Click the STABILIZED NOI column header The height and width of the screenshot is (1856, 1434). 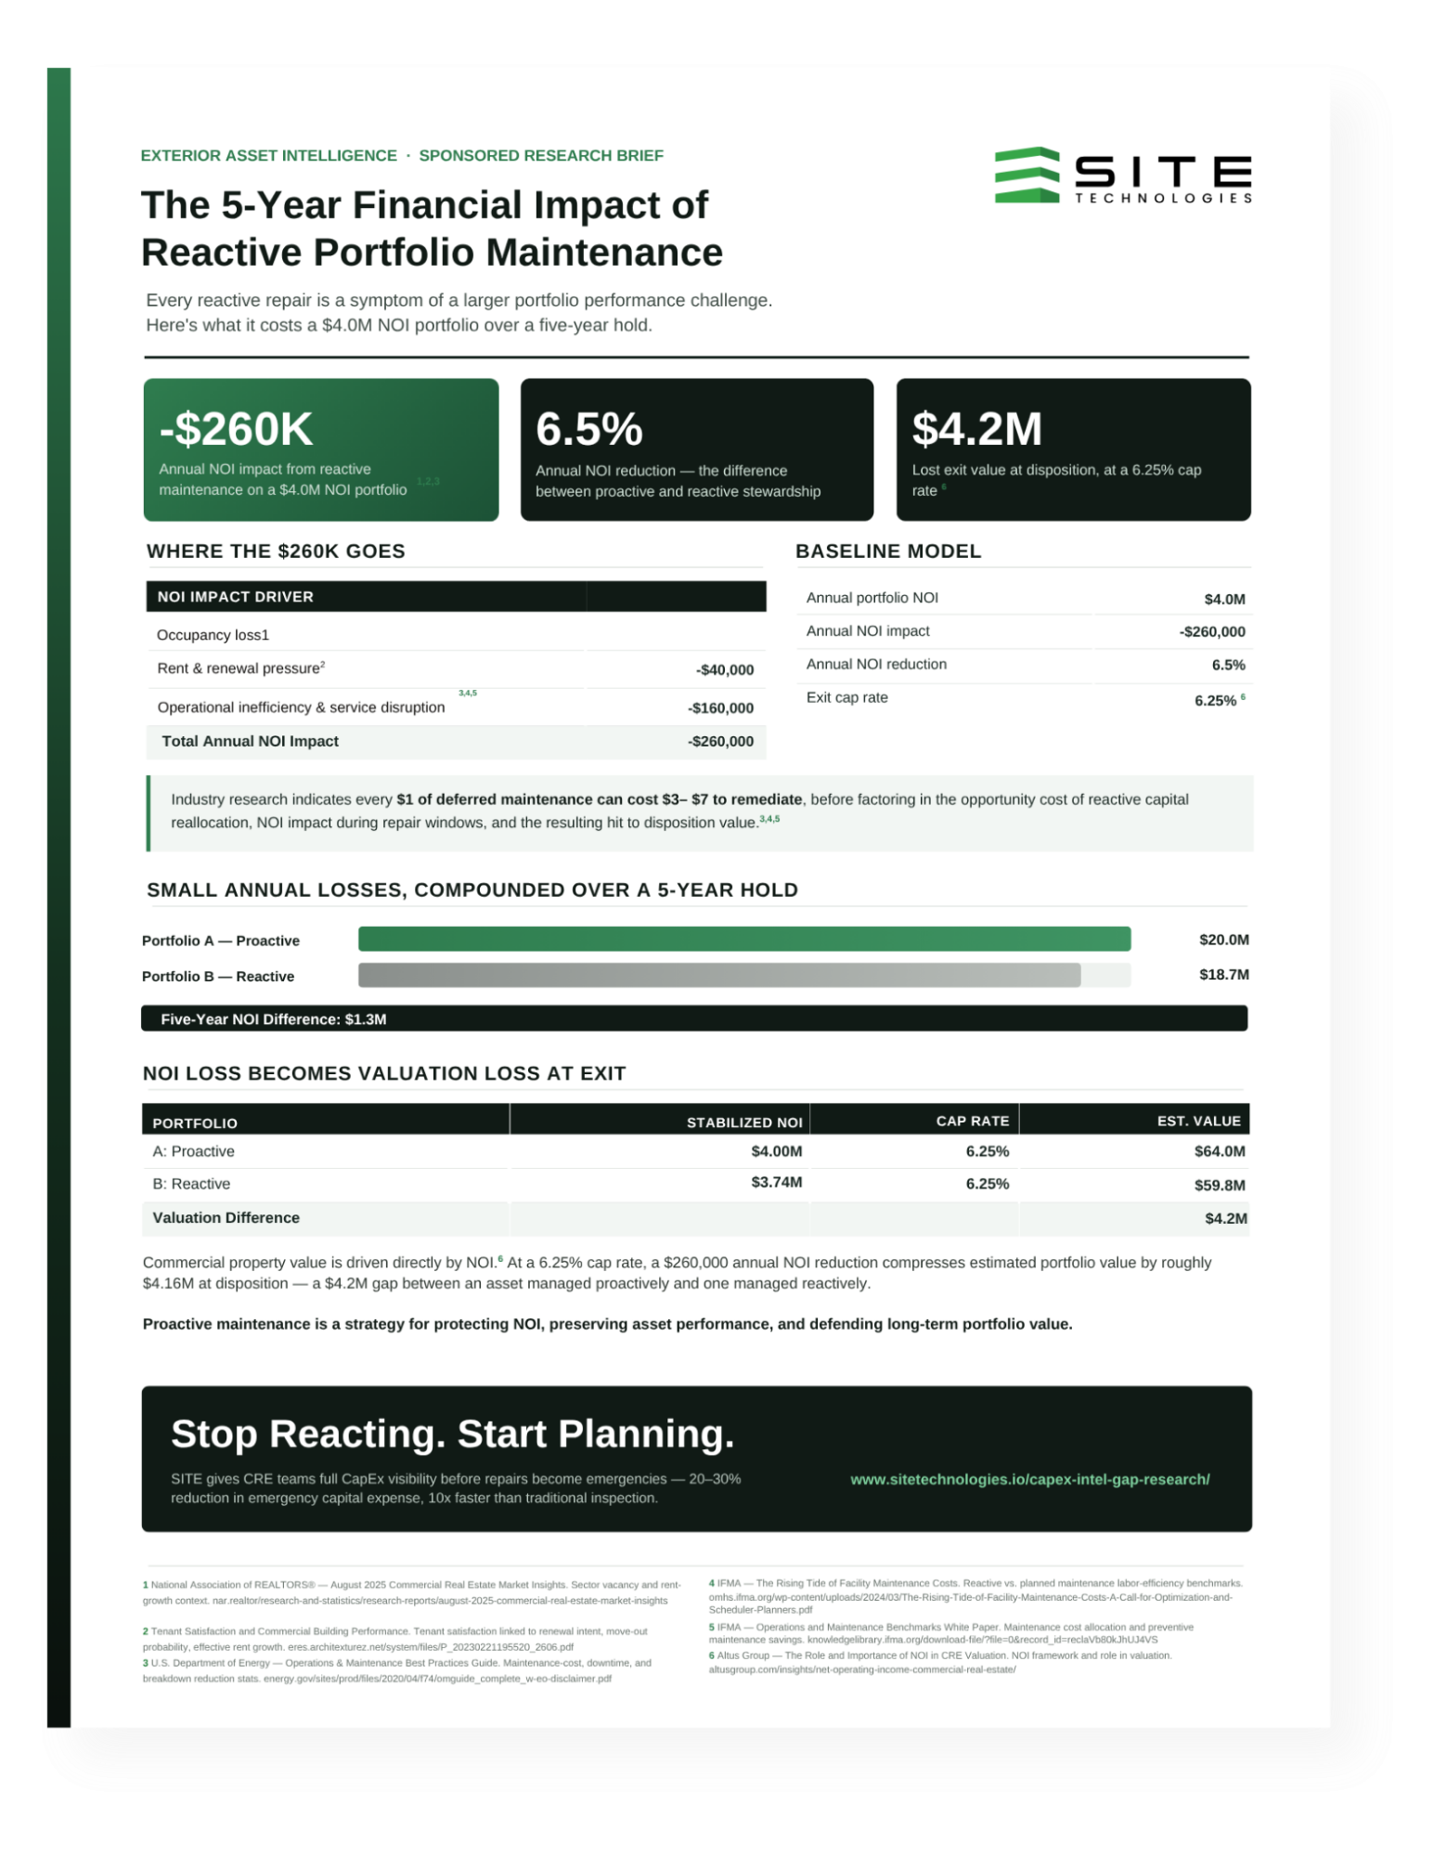(744, 1122)
